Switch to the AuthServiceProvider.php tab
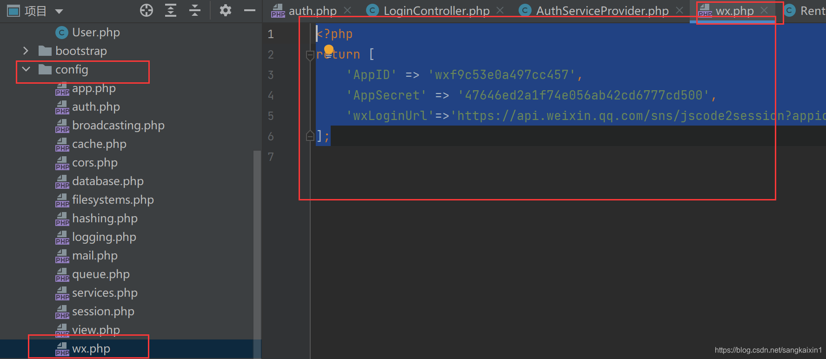 tap(602, 11)
